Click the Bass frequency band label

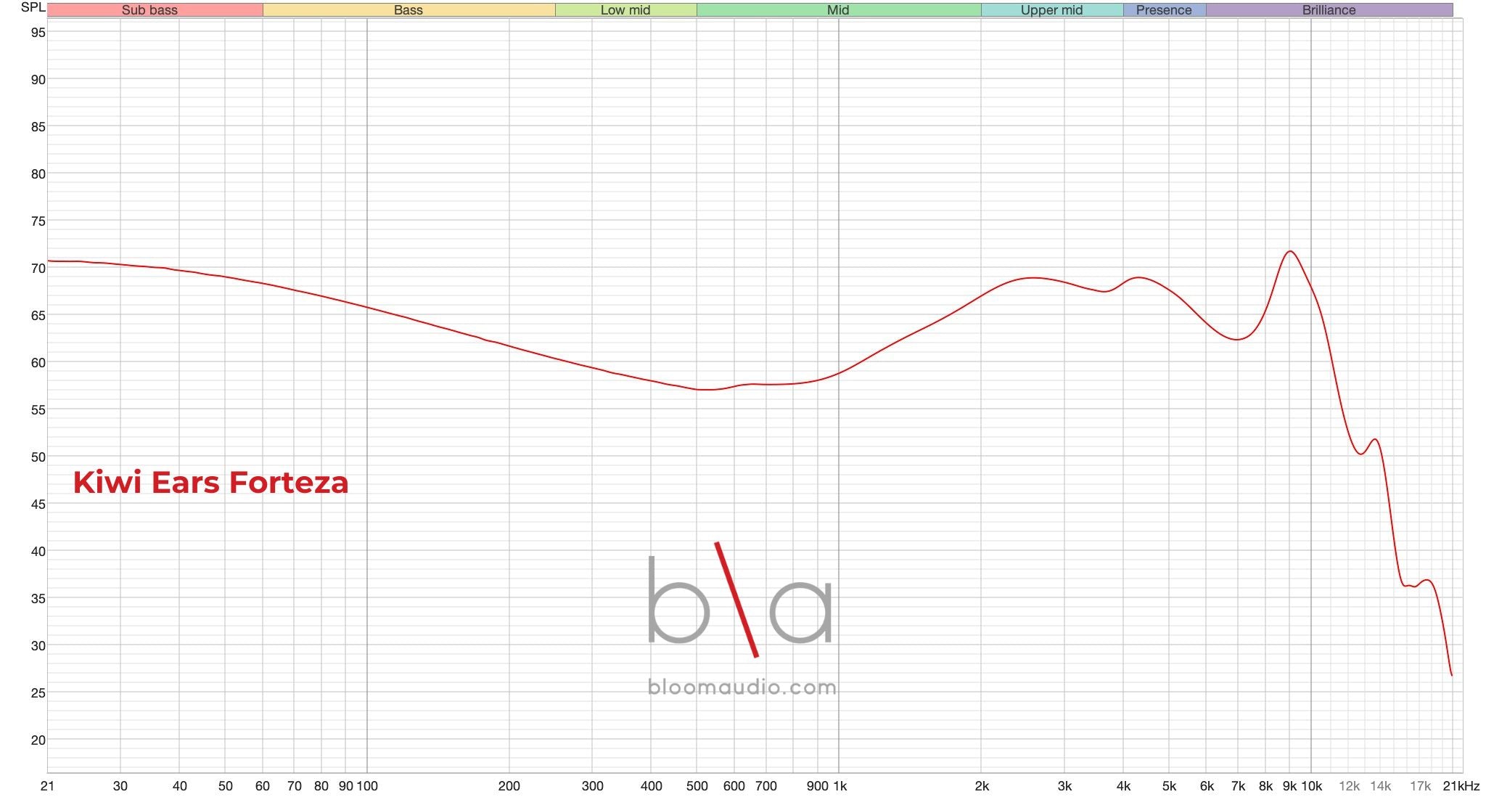pyautogui.click(x=409, y=10)
